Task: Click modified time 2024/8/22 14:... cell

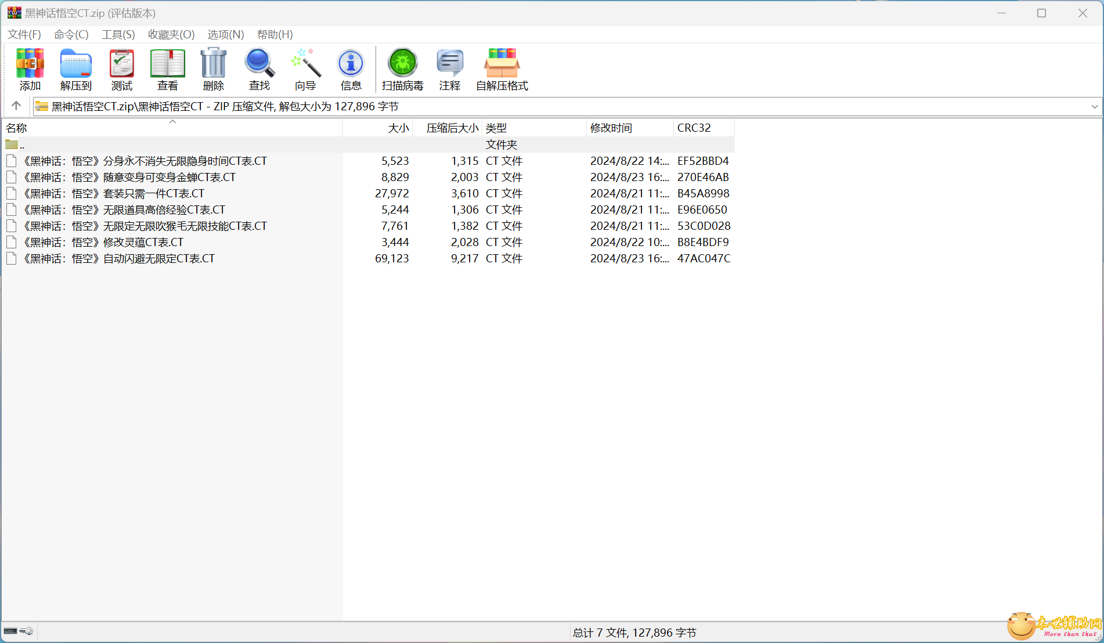Action: pos(630,161)
